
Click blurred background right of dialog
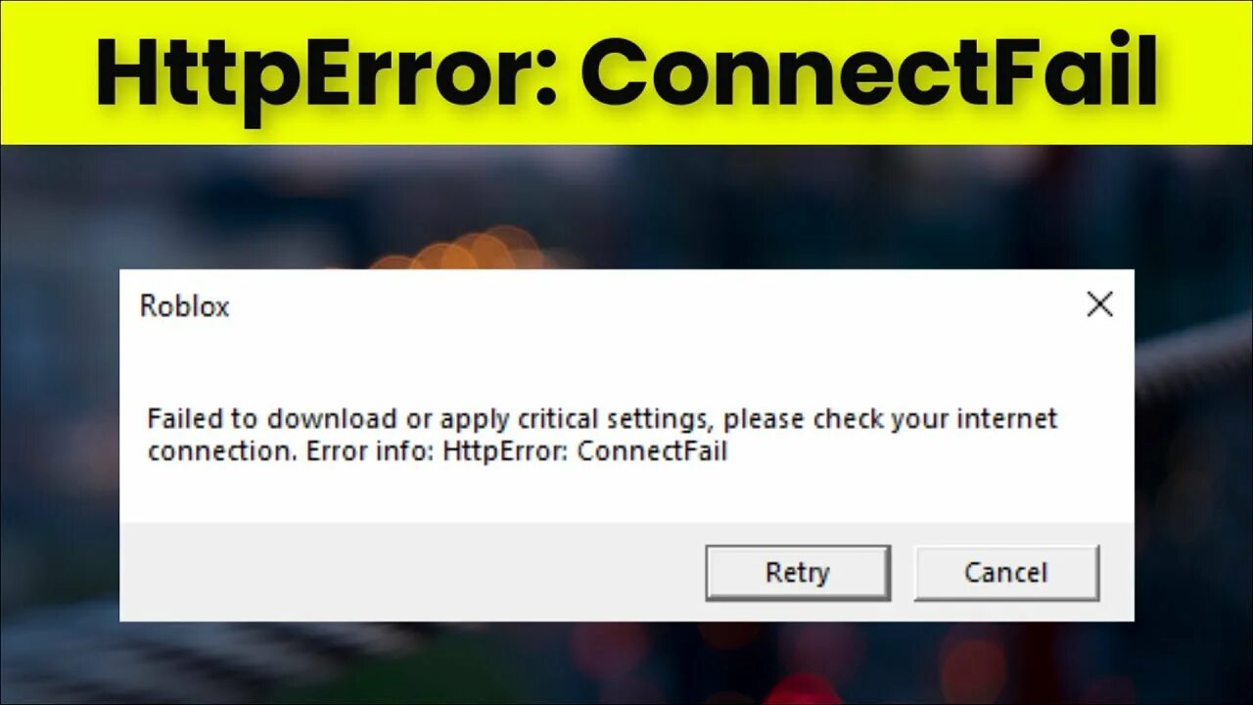(1194, 441)
